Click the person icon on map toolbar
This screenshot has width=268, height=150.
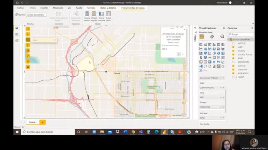point(28,67)
